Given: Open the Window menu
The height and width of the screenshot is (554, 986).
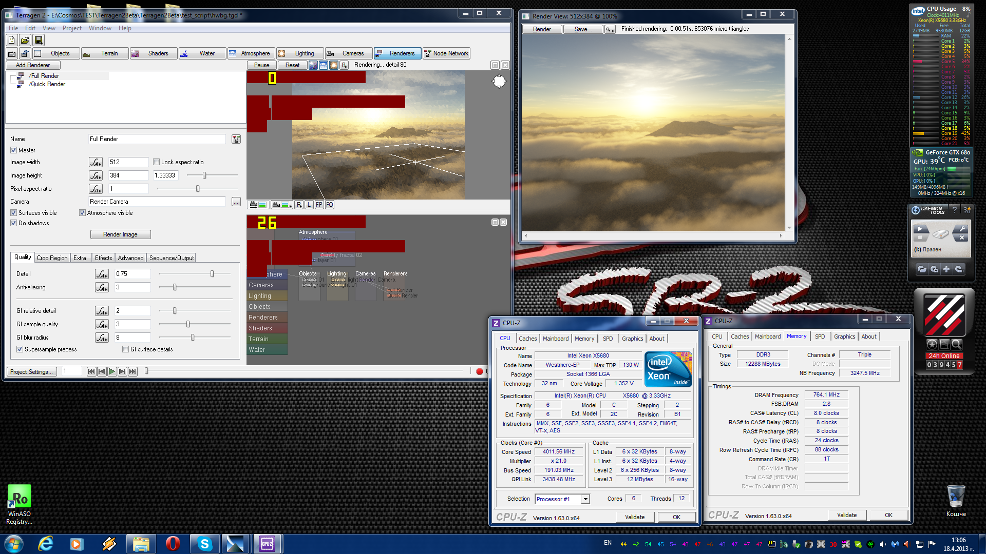Looking at the screenshot, I should [x=100, y=28].
